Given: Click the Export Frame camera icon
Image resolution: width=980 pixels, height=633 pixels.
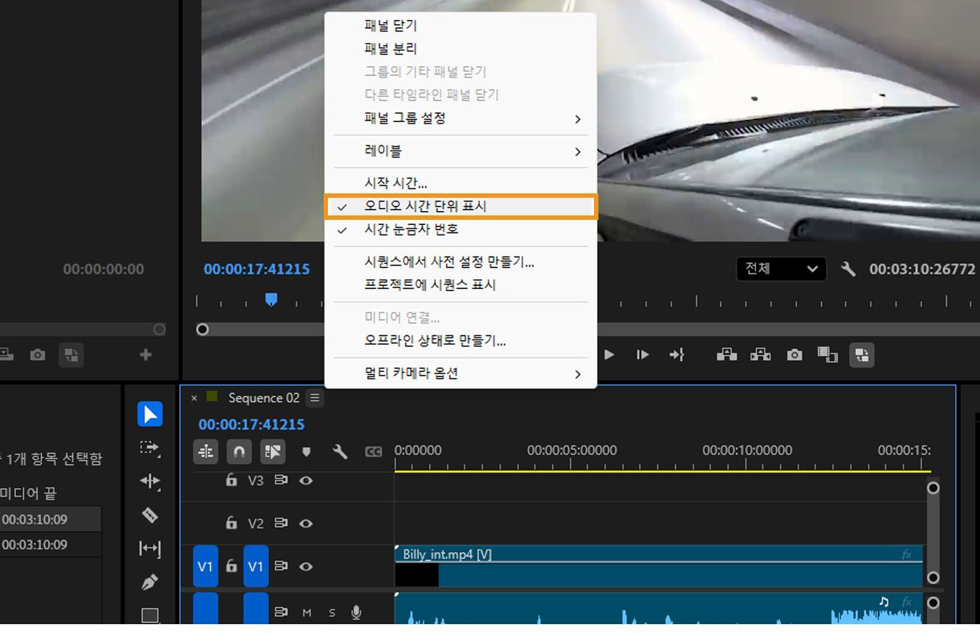Looking at the screenshot, I should tap(795, 355).
